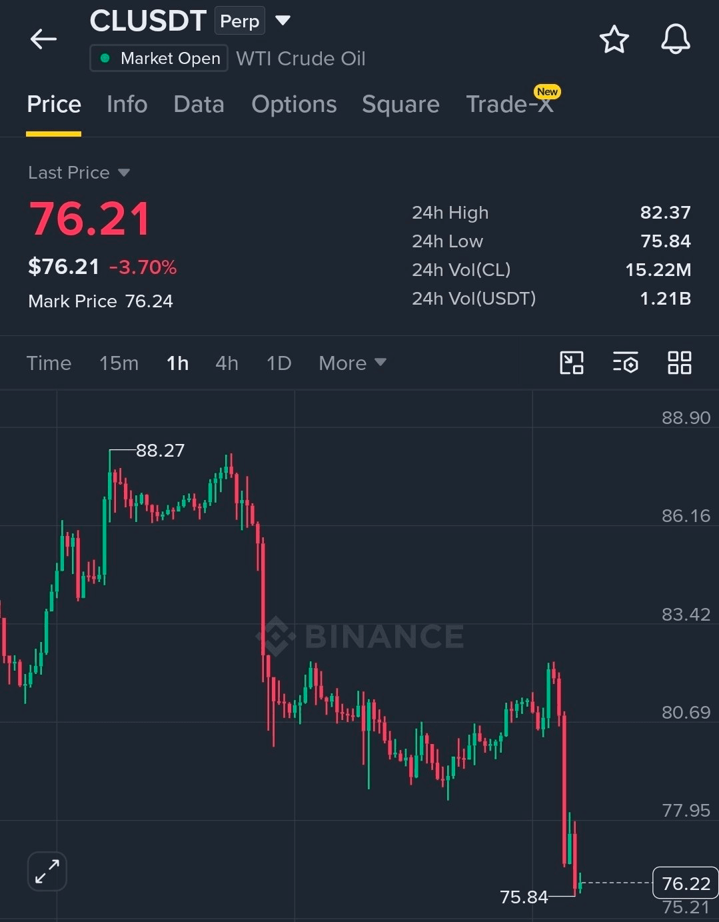Tap the CLUSDT symbol title

click(x=148, y=21)
